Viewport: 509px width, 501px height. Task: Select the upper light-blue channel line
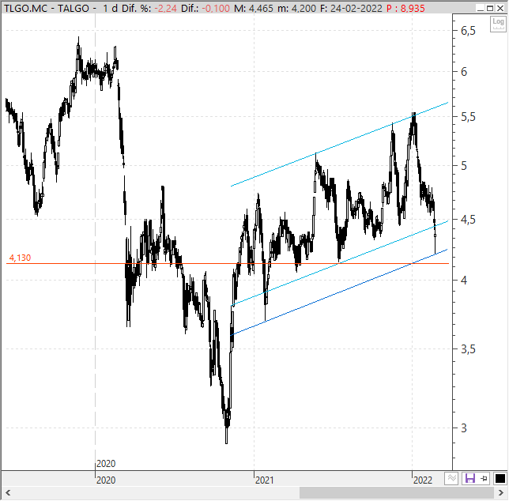click(339, 145)
